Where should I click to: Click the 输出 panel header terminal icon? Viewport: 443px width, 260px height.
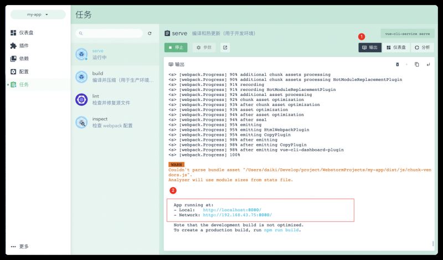pyautogui.click(x=171, y=64)
